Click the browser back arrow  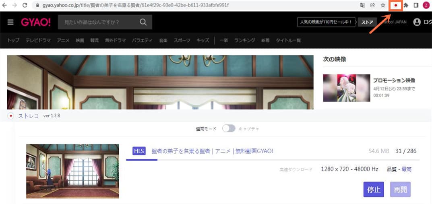[4, 5]
